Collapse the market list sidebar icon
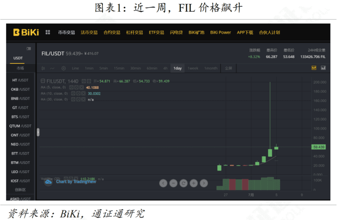 (28, 49)
